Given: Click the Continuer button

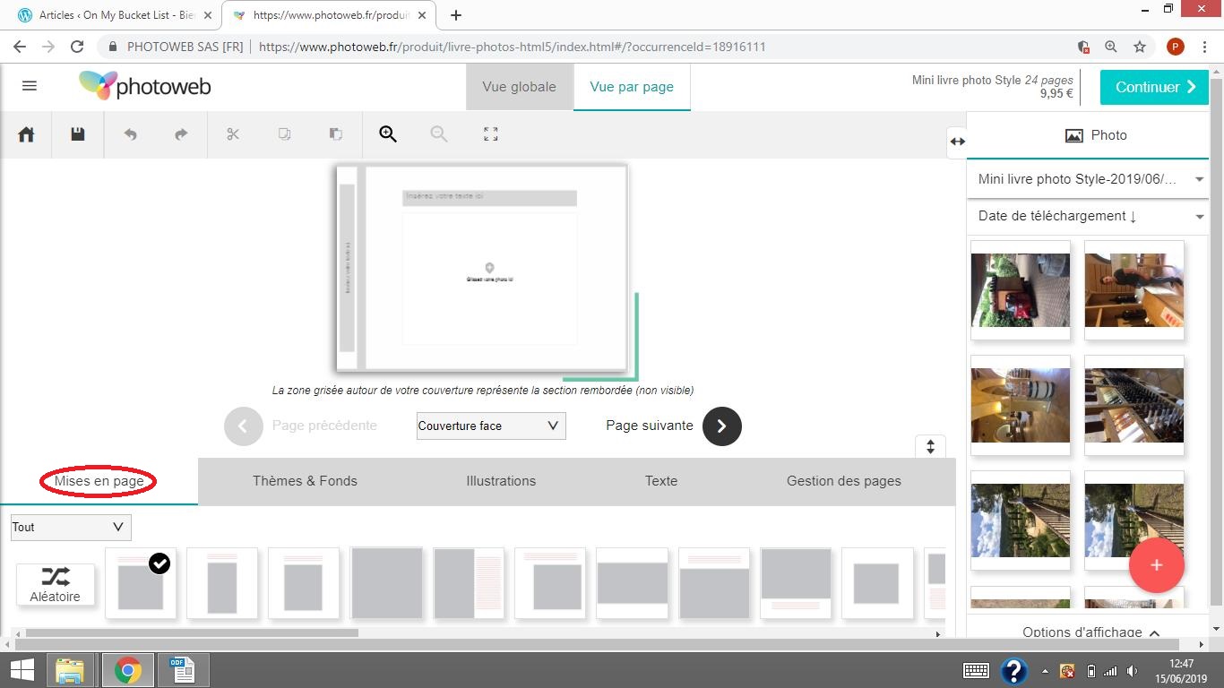Looking at the screenshot, I should [x=1154, y=87].
